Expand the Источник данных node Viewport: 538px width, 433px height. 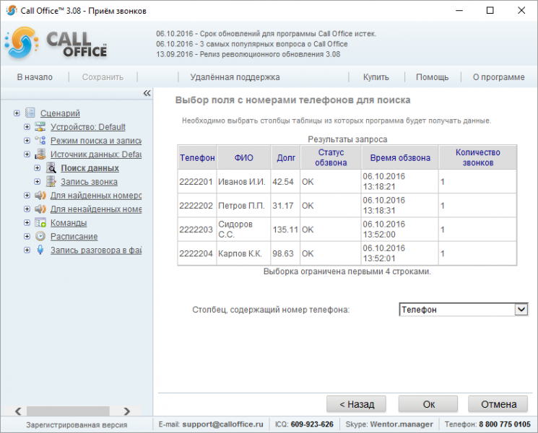tap(27, 154)
